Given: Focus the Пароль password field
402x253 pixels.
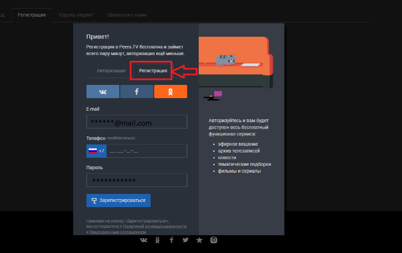Looking at the screenshot, I should click(137, 180).
